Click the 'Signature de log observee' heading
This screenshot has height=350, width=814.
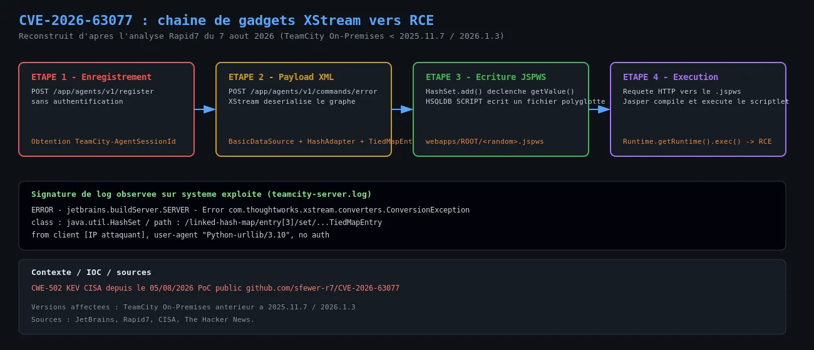201,194
